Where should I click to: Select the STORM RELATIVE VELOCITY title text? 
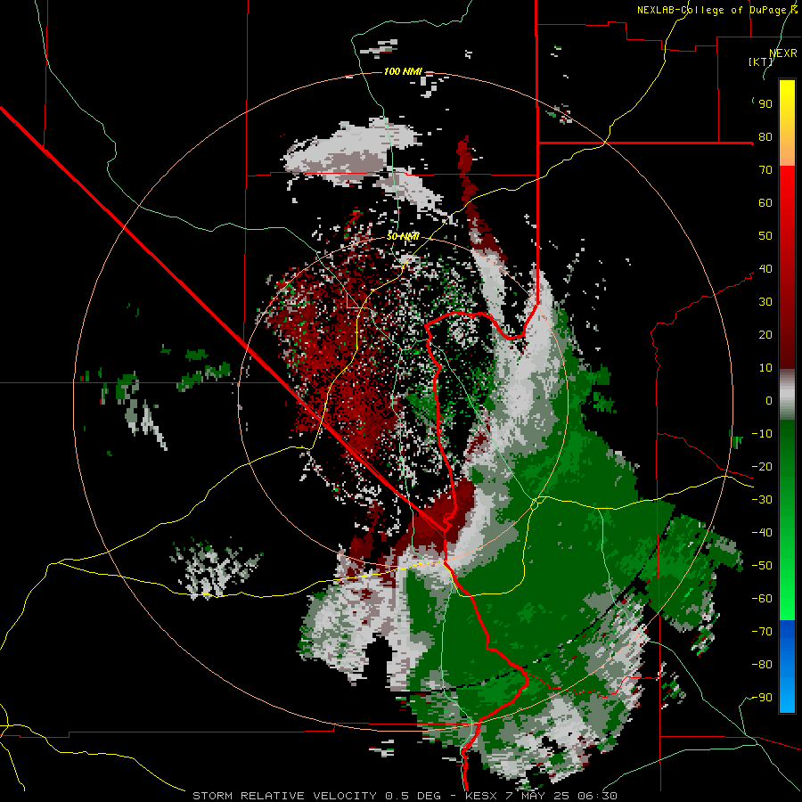284,796
